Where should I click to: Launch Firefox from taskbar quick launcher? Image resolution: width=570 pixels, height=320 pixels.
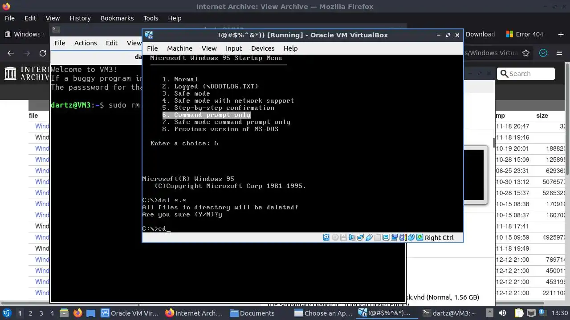coord(78,313)
